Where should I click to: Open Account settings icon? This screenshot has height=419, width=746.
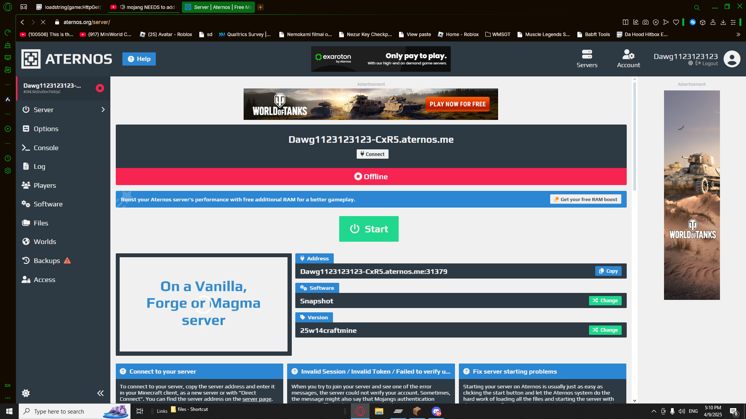(628, 59)
